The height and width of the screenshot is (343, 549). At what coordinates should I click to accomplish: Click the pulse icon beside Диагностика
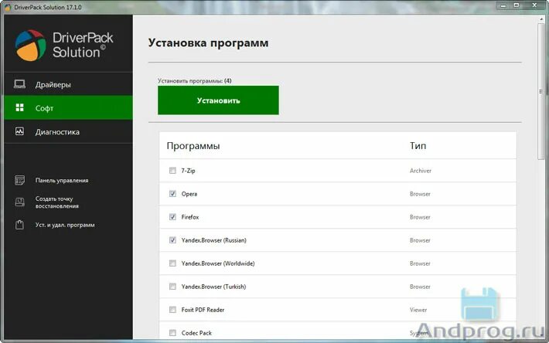click(19, 131)
